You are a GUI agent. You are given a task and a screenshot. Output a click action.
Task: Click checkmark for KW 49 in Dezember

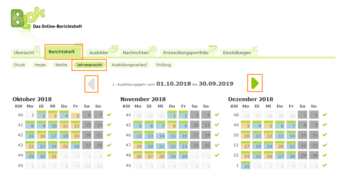(325, 125)
